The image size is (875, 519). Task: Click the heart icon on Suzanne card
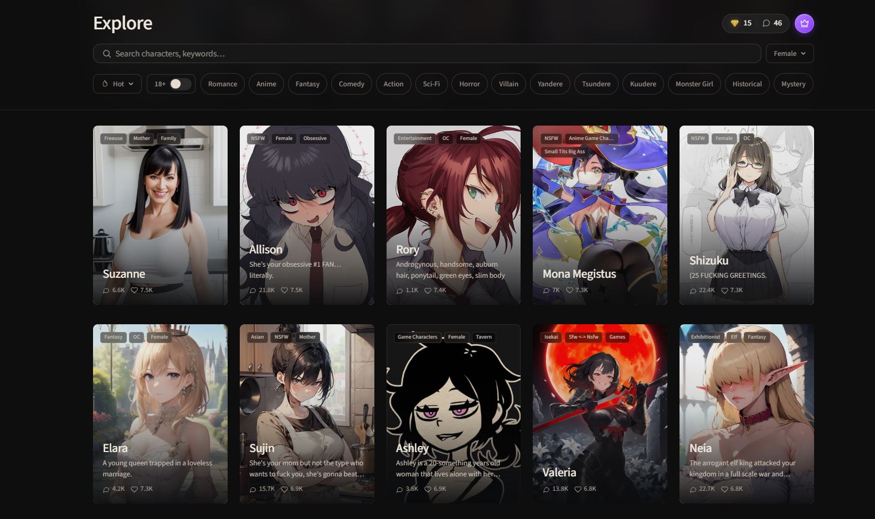point(134,290)
